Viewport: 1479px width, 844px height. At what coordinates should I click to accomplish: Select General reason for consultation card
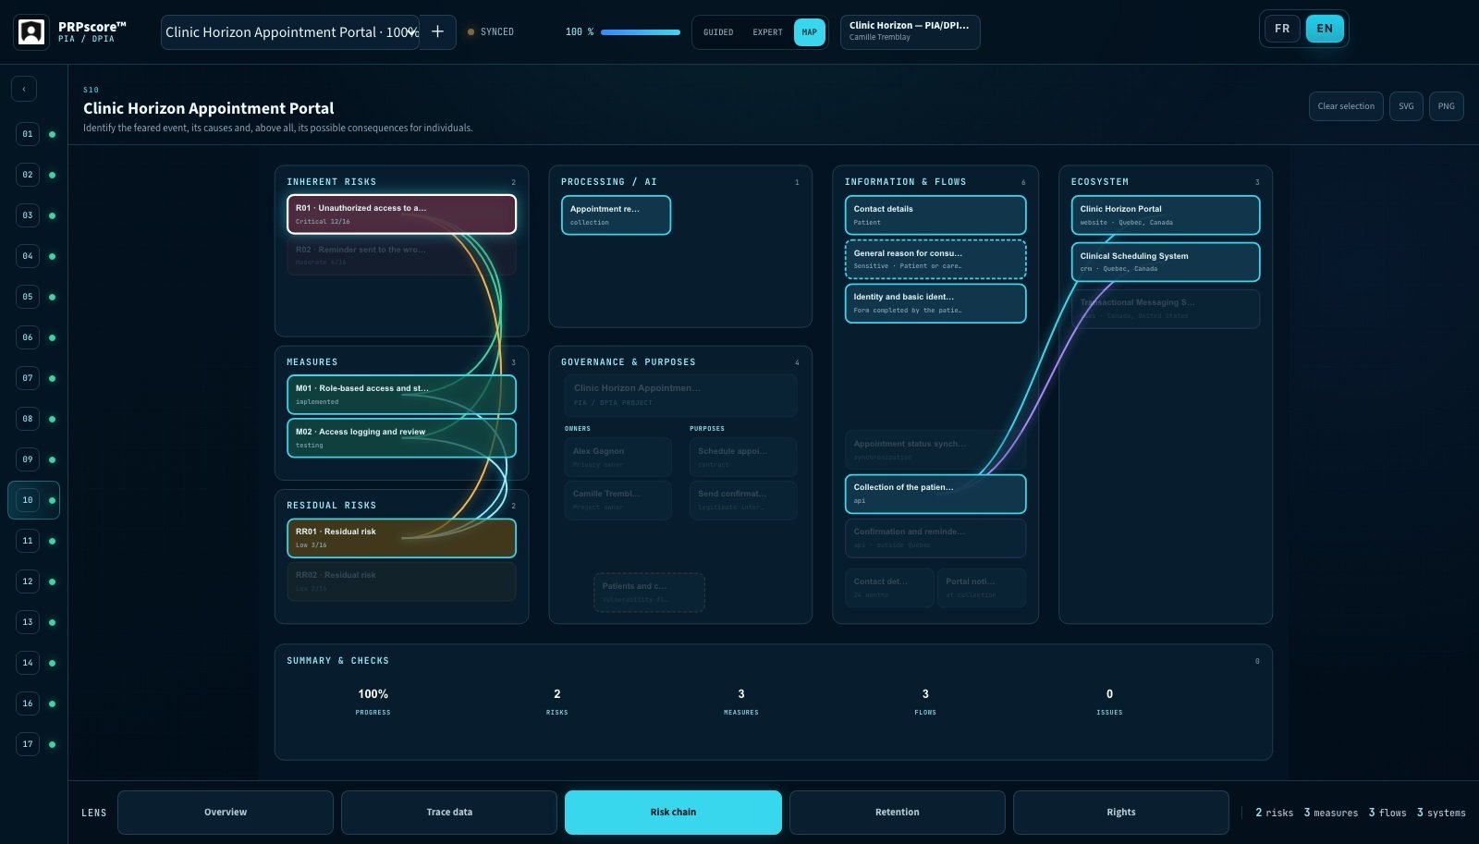point(935,259)
